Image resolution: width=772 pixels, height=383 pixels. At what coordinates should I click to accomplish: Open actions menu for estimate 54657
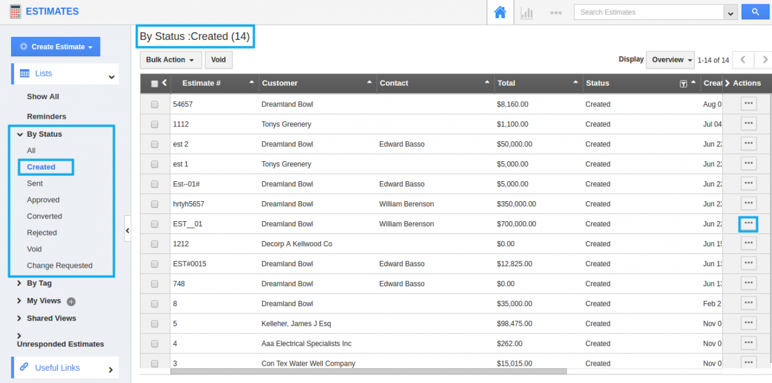[748, 104]
